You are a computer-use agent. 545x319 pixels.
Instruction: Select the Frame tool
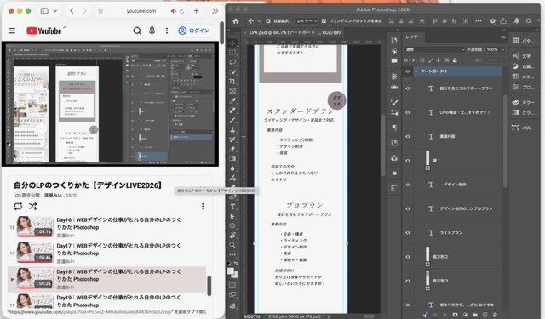click(232, 91)
